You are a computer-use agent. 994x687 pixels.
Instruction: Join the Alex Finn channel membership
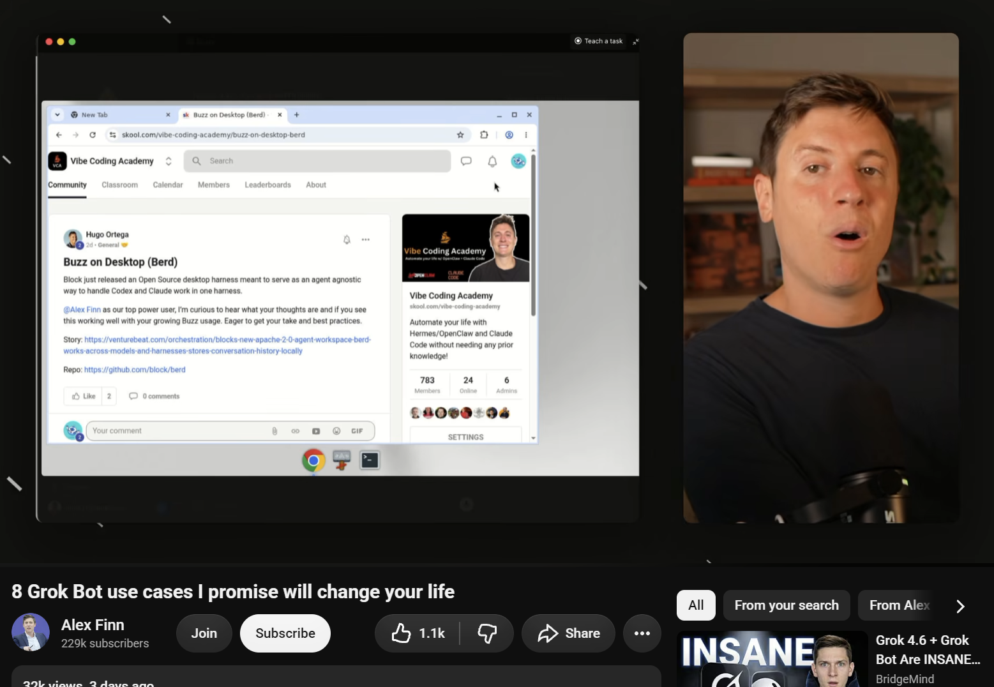point(204,633)
